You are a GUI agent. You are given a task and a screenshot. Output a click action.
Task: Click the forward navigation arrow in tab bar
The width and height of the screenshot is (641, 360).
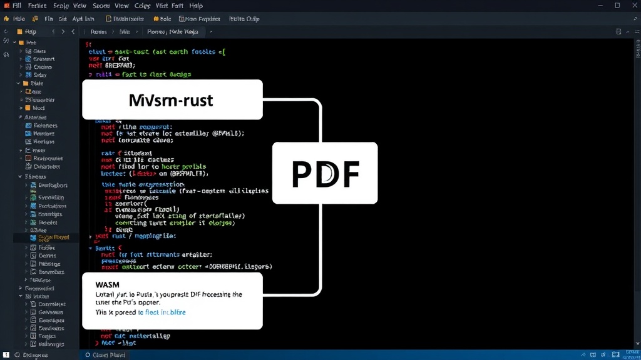pyautogui.click(x=63, y=31)
